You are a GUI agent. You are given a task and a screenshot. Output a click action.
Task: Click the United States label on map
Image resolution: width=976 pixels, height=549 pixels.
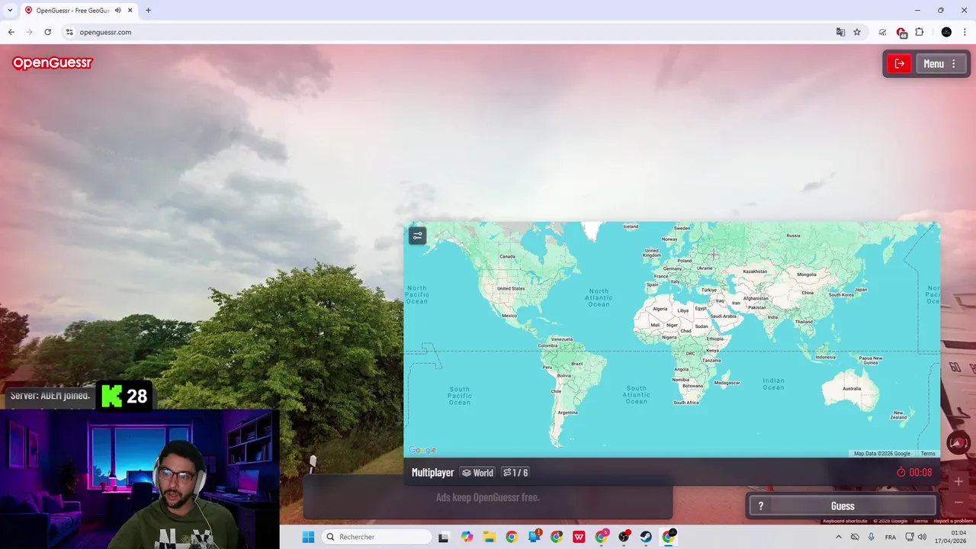pyautogui.click(x=511, y=288)
